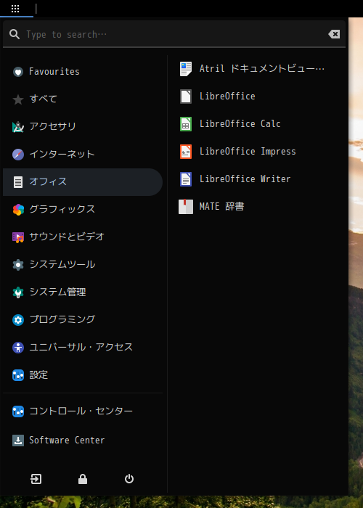Screen dimensions: 363x508
Task: Launch Atril ドキュメントビュー text entry
Action: click(x=262, y=69)
